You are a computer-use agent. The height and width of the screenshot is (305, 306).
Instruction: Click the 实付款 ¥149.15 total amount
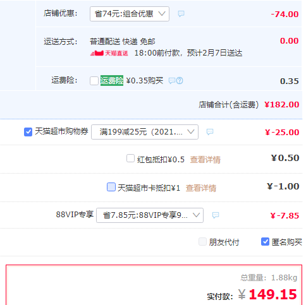(x=267, y=294)
